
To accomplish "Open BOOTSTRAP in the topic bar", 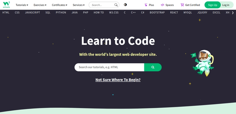I will coord(157,13).
